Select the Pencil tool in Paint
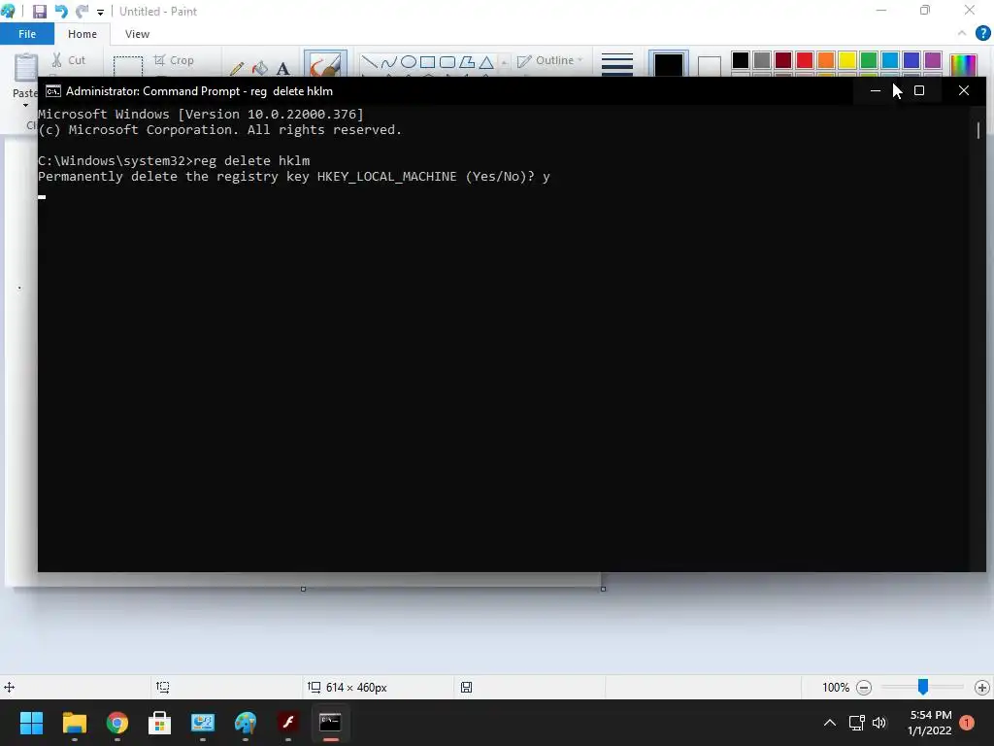 pos(237,69)
